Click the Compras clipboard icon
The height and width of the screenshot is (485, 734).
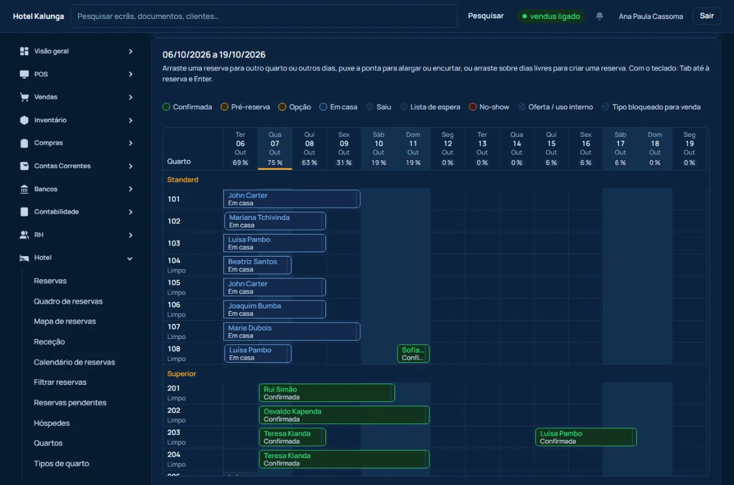pos(24,143)
